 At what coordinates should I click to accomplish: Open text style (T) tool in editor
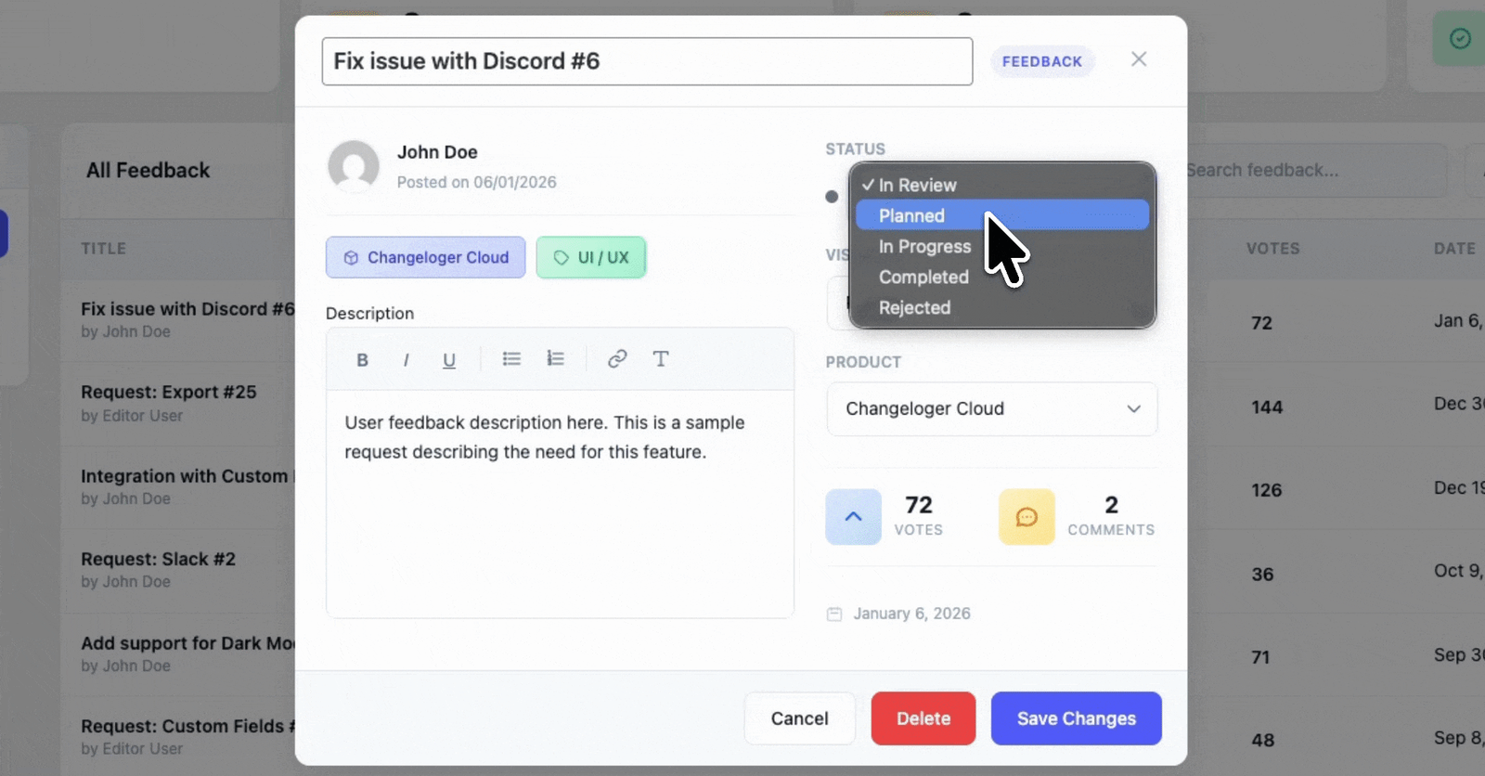point(661,358)
